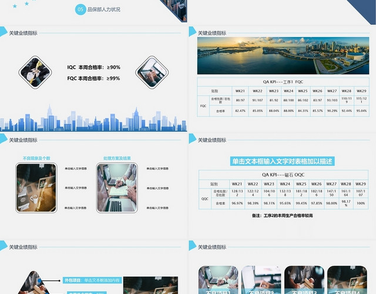Select the 85.05% pass rate cell

coord(257,111)
